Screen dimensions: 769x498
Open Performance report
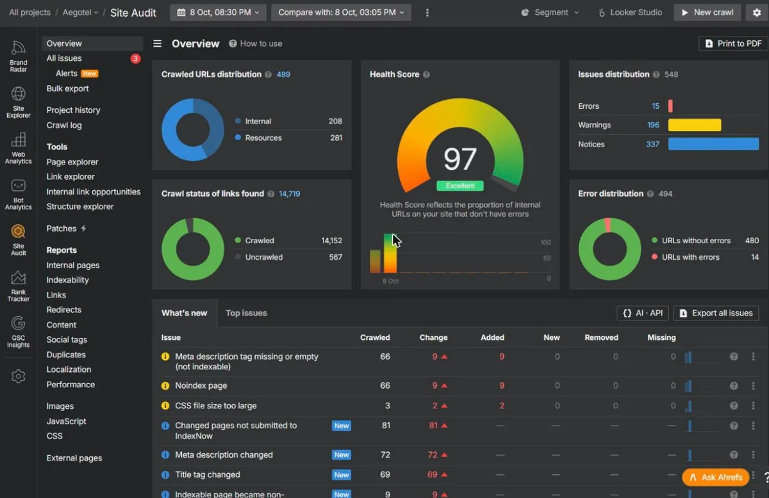[x=70, y=385]
